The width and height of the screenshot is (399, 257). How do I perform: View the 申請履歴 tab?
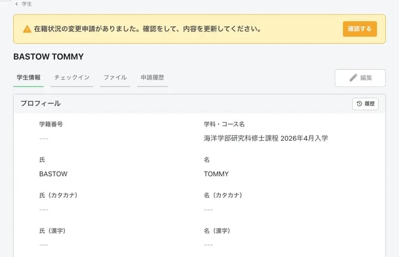(152, 78)
